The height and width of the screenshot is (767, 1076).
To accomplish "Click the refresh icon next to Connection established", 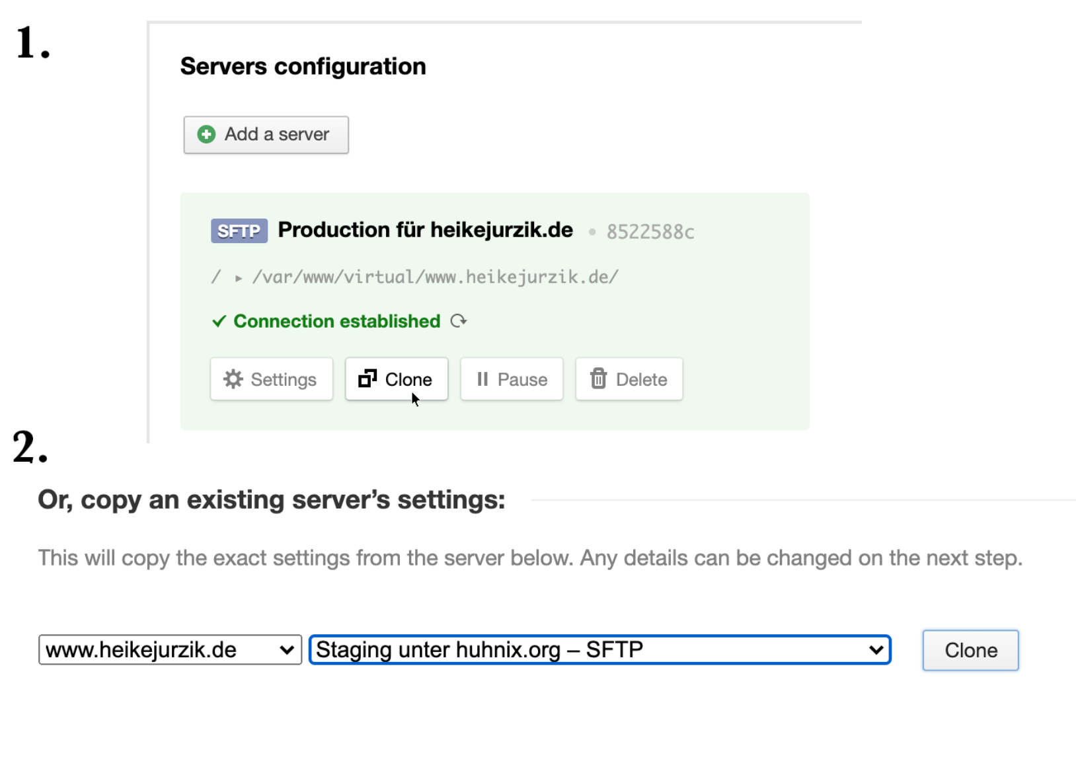I will click(x=459, y=321).
